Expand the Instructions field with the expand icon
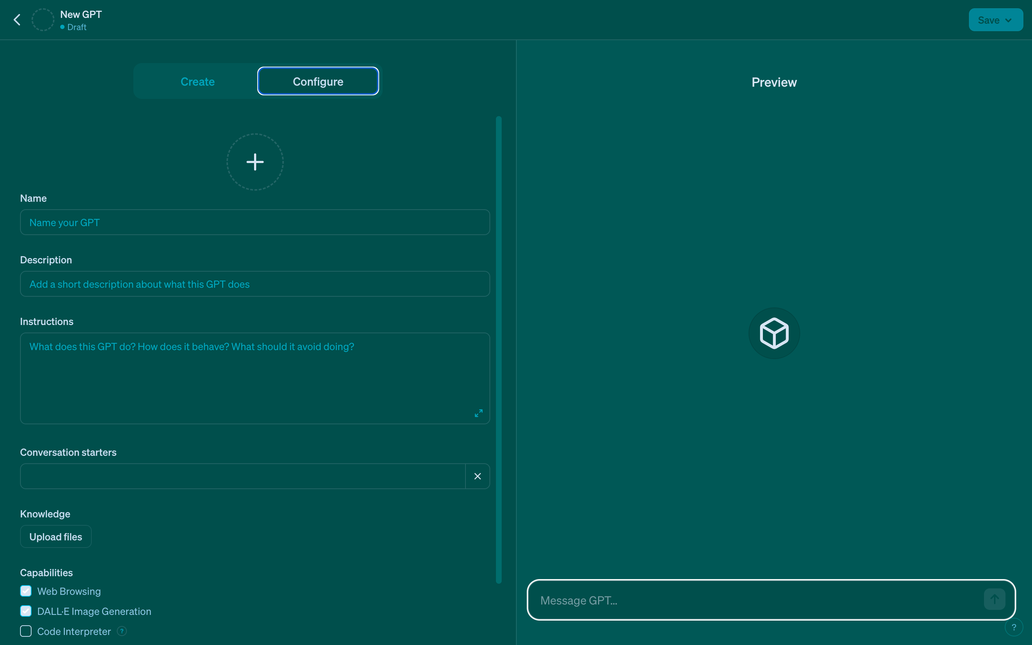The width and height of the screenshot is (1032, 645). pyautogui.click(x=478, y=413)
